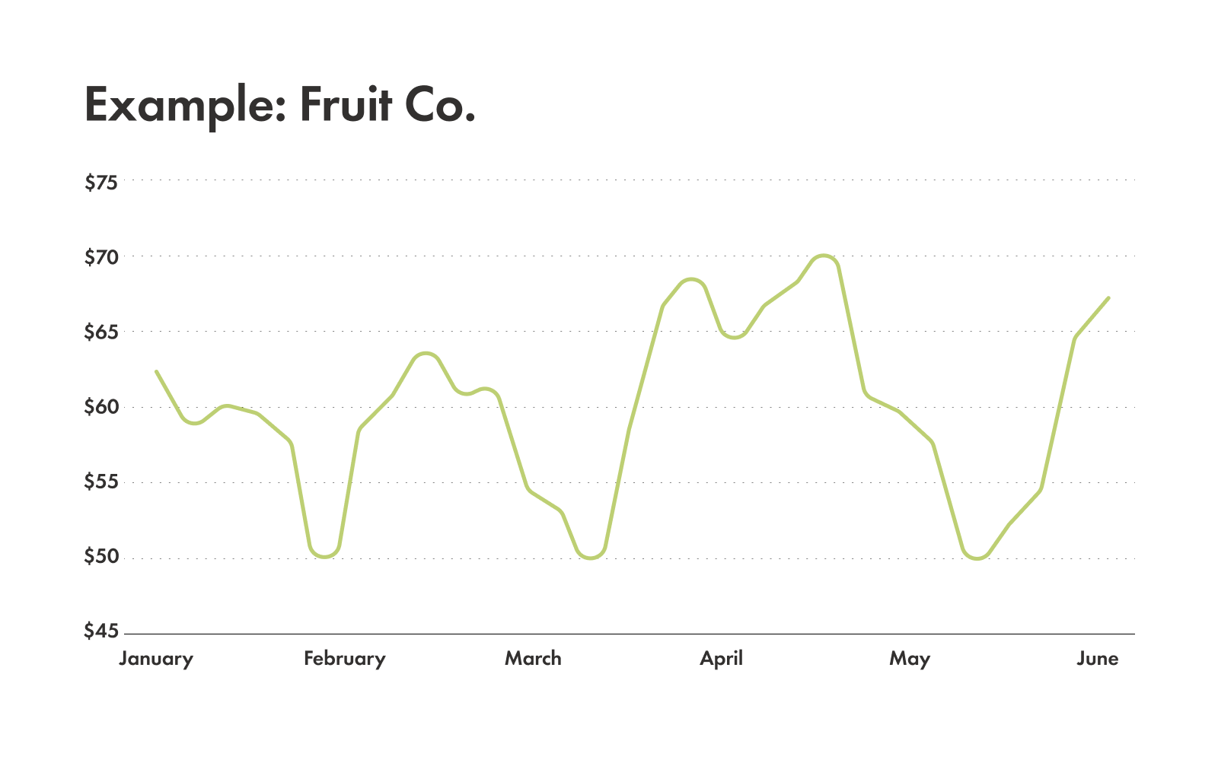Select the $60 y-axis label
The image size is (1218, 763).
[x=101, y=407]
